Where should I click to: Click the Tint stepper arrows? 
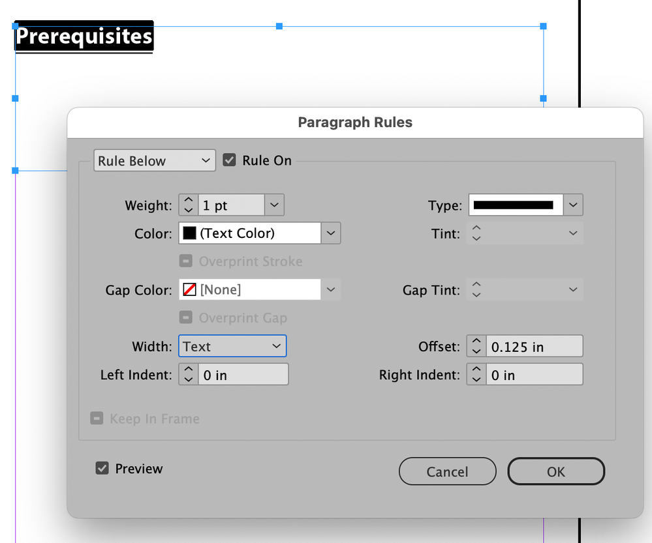click(476, 233)
